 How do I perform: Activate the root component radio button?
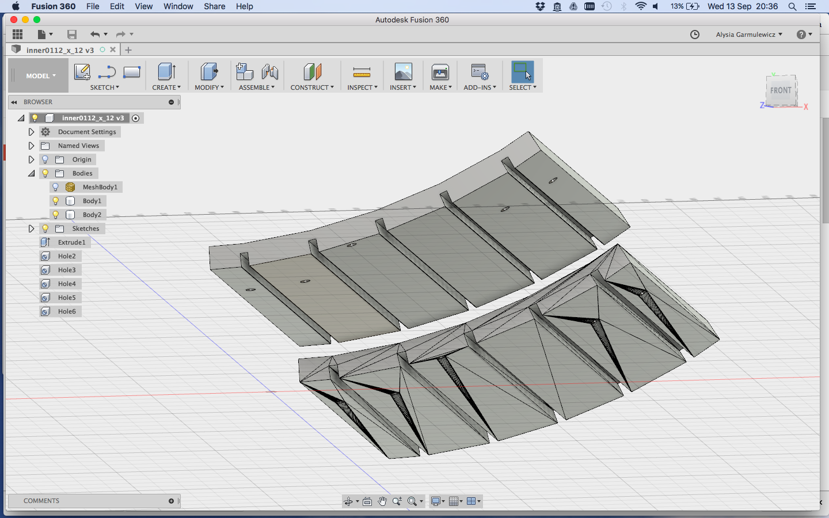tap(136, 118)
